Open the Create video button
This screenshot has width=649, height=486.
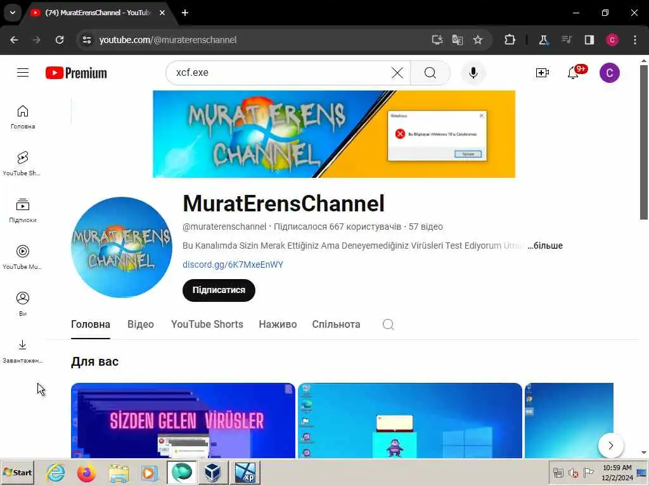543,73
